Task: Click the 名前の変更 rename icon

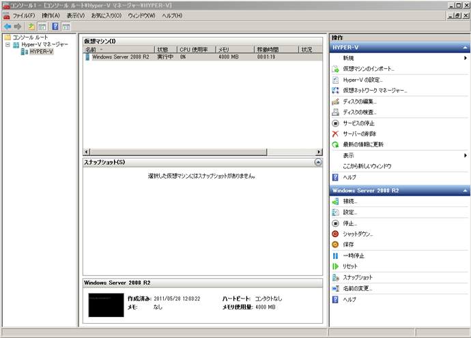Action: pos(336,288)
